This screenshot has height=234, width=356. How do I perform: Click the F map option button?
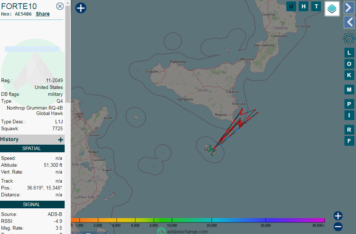point(349,141)
